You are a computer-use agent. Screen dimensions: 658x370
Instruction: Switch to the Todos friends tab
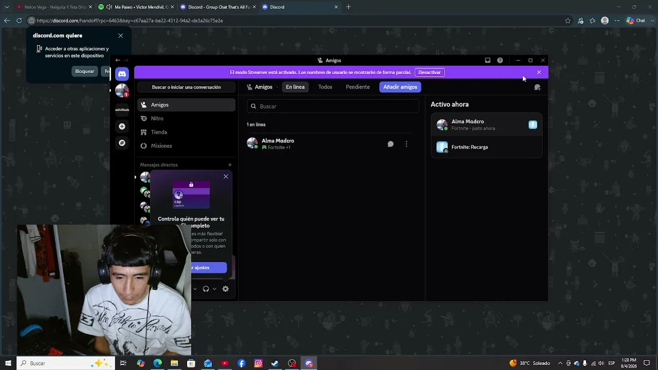click(x=325, y=87)
